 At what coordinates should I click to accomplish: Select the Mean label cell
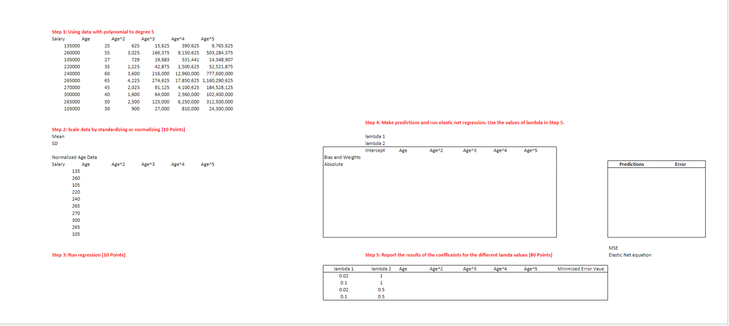(58, 137)
